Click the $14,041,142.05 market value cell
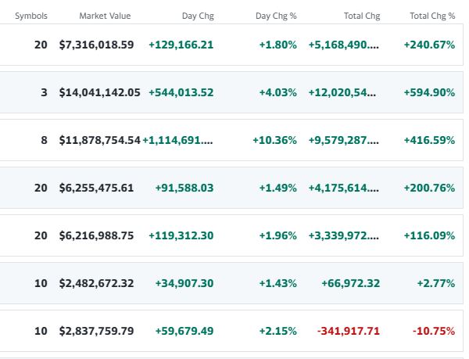Image resolution: width=469 pixels, height=359 pixels. click(x=99, y=92)
